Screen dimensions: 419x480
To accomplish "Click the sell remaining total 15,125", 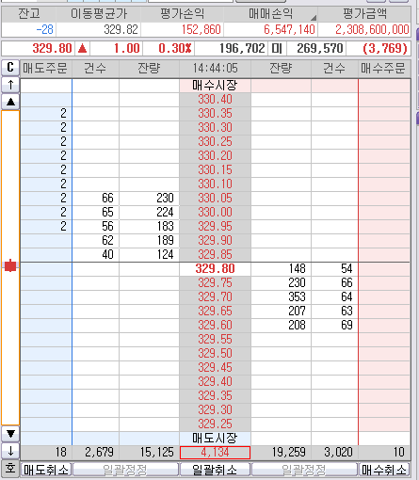I will click(156, 453).
